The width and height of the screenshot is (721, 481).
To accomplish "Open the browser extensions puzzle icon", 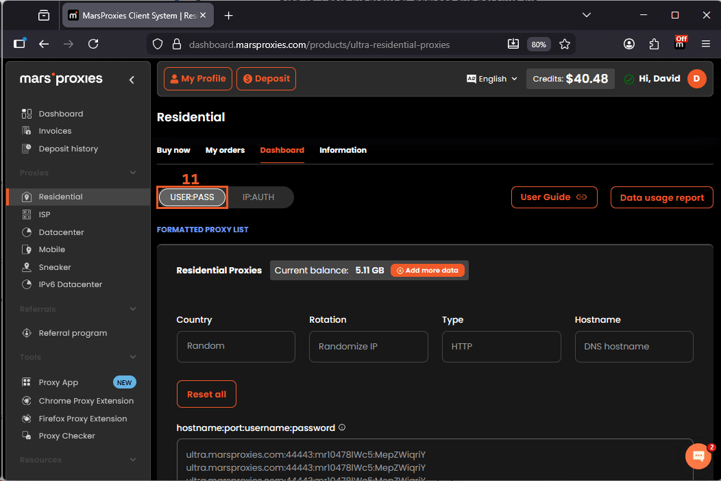I will point(654,44).
